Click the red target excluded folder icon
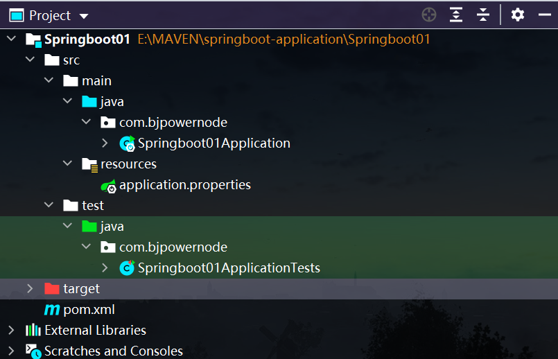Image resolution: width=558 pixels, height=359 pixels. click(52, 288)
